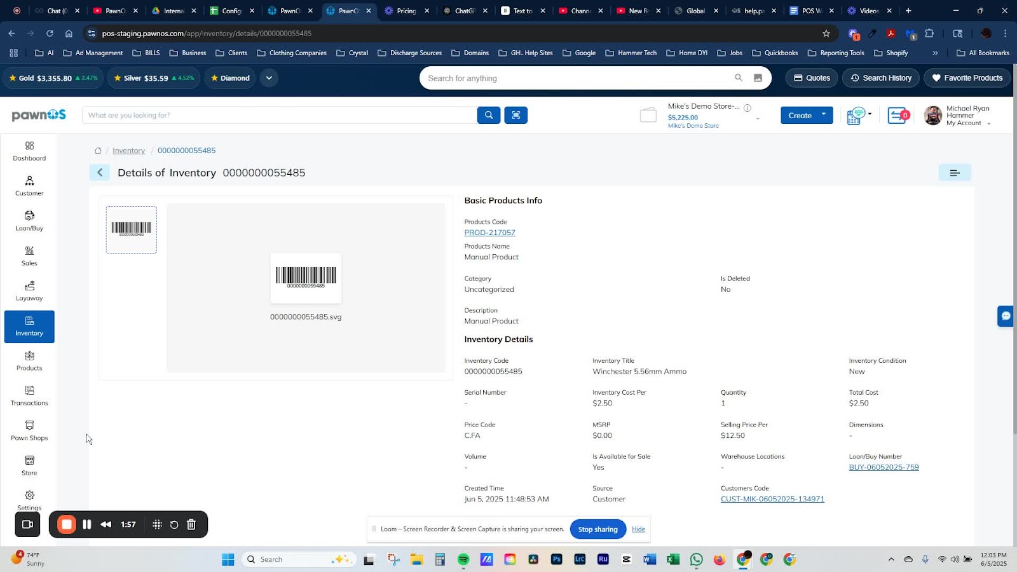This screenshot has height=572, width=1017.
Task: Click the store info circle icon
Action: [747, 107]
